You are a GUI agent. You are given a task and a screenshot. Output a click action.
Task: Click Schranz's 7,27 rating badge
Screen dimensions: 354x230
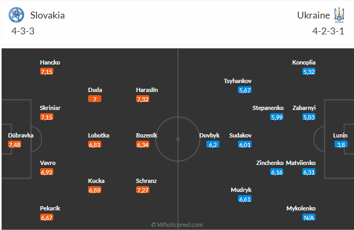click(142, 190)
